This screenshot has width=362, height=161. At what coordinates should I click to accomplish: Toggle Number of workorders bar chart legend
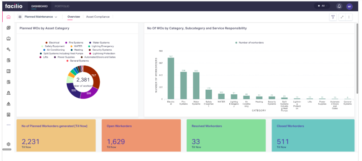coord(249,43)
